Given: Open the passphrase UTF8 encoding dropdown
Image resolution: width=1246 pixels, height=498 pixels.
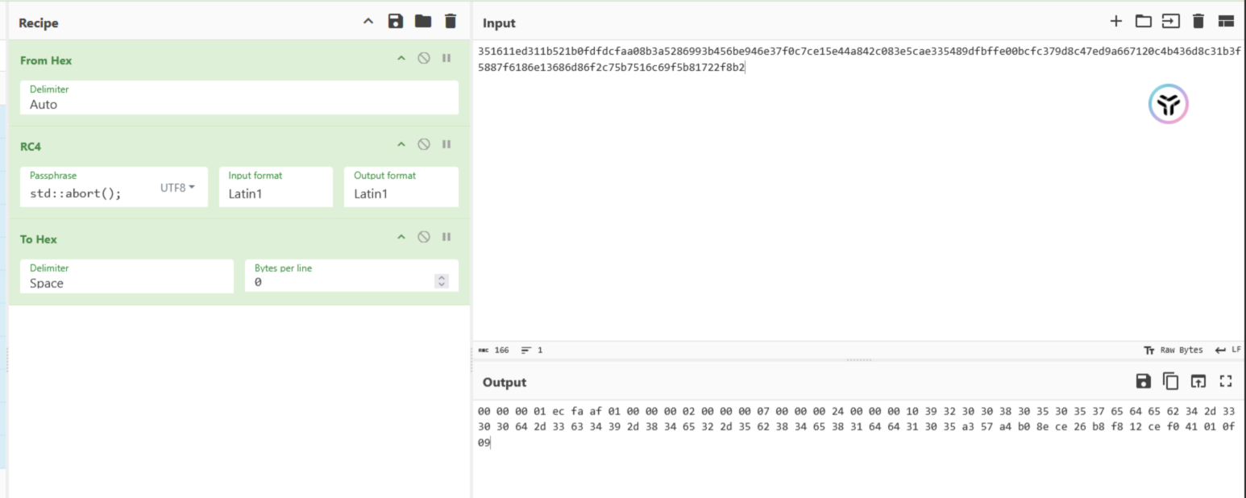Looking at the screenshot, I should coord(177,188).
